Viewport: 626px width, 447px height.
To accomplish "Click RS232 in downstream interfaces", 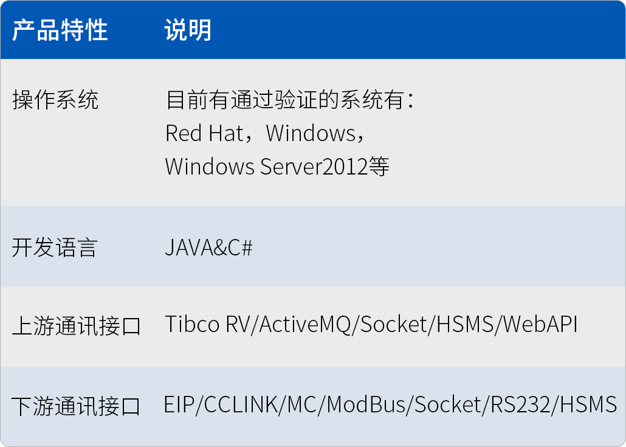I will 519,404.
